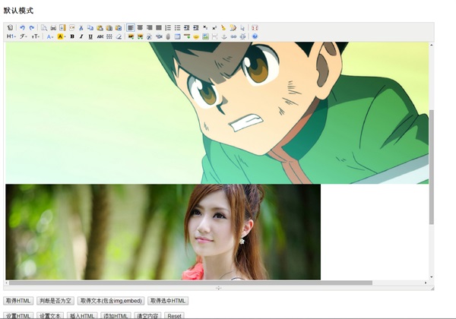
Task: Open the highlight background color picker
Action: (61, 36)
